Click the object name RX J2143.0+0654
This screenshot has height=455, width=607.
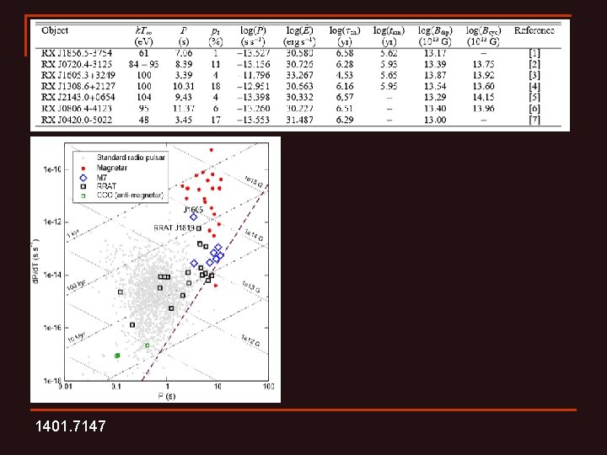coord(78,97)
